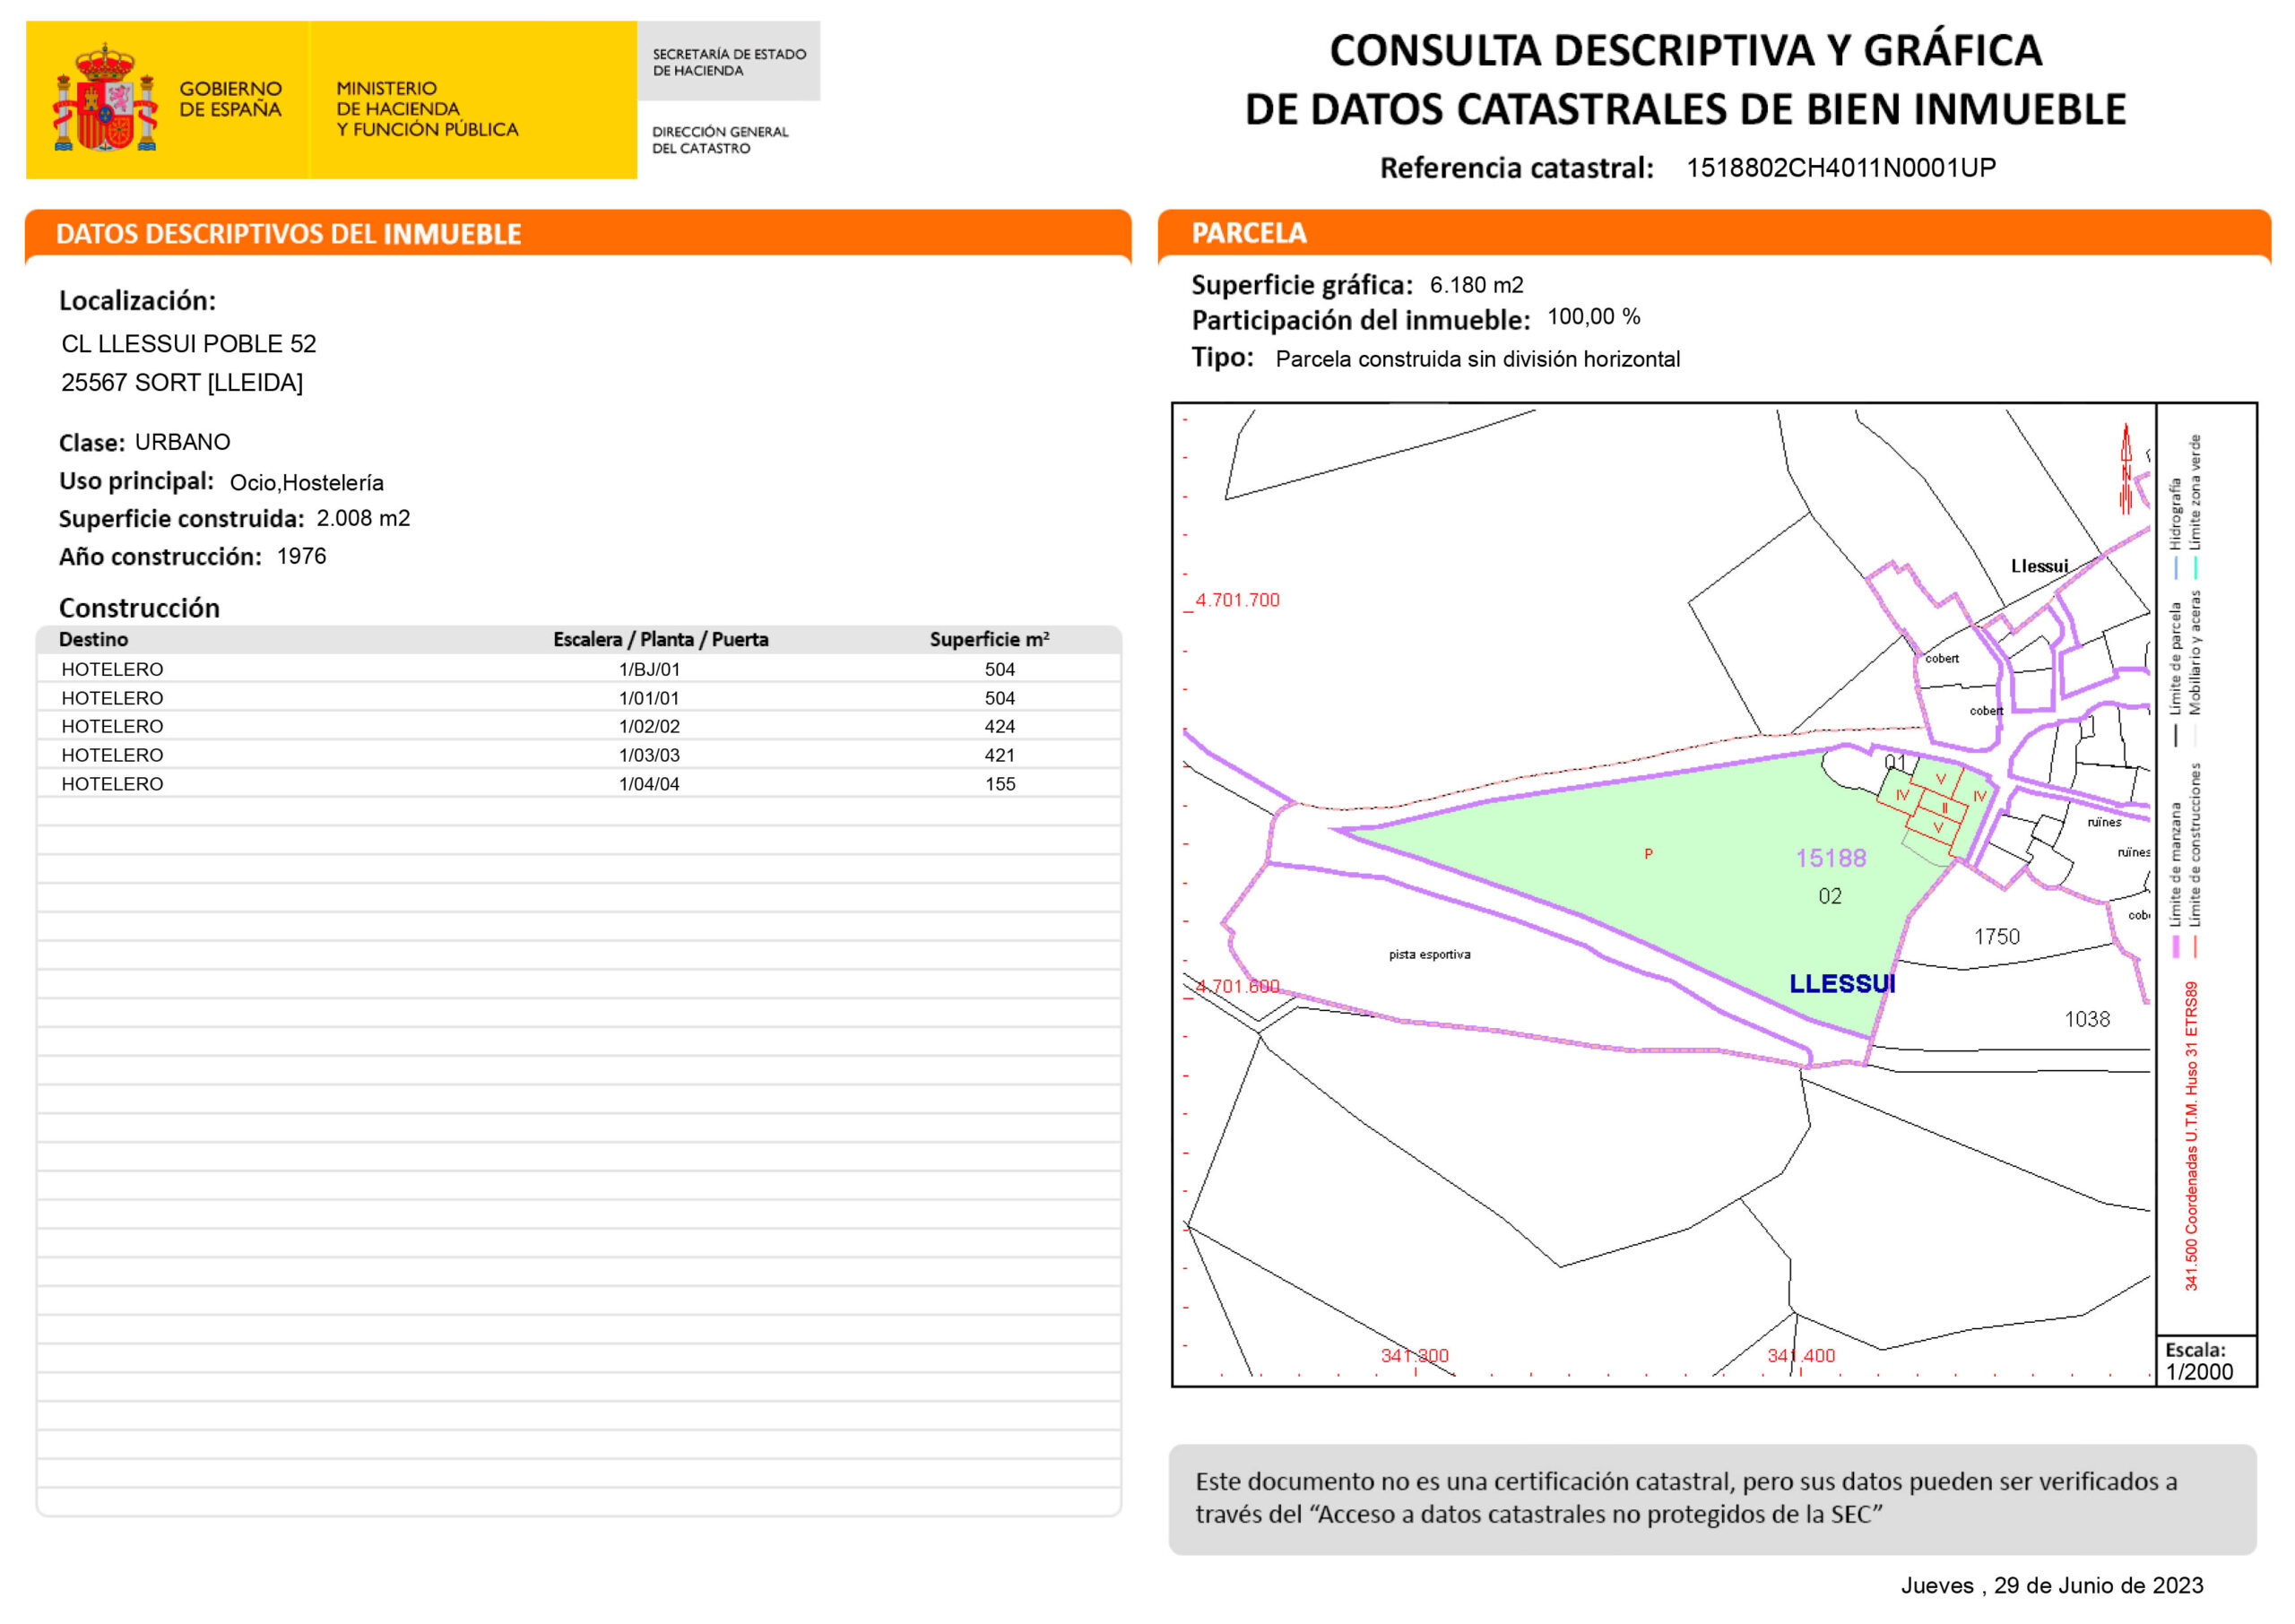Click the red 'P' marker in green parcel

[x=1648, y=854]
